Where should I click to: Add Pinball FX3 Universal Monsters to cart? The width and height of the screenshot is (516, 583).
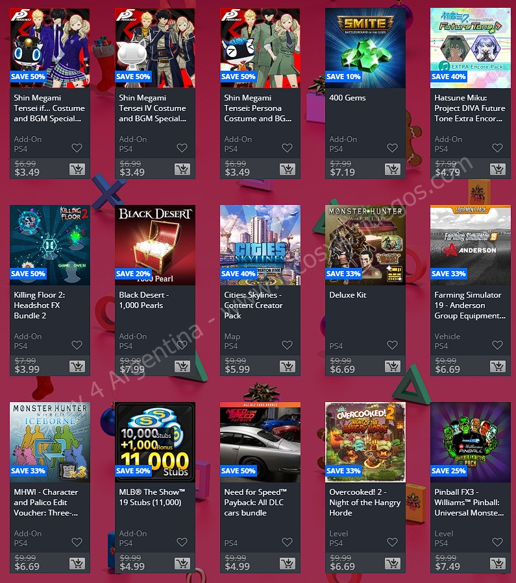click(x=498, y=564)
